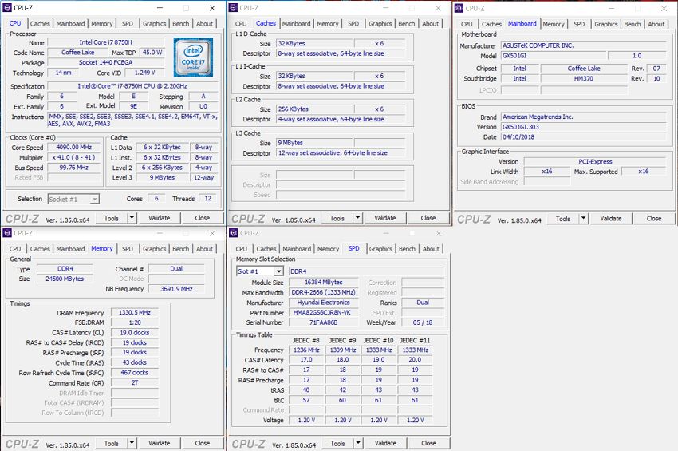Open the Mainboard tab in the CPU window
This screenshot has width=678, height=451.
click(70, 24)
